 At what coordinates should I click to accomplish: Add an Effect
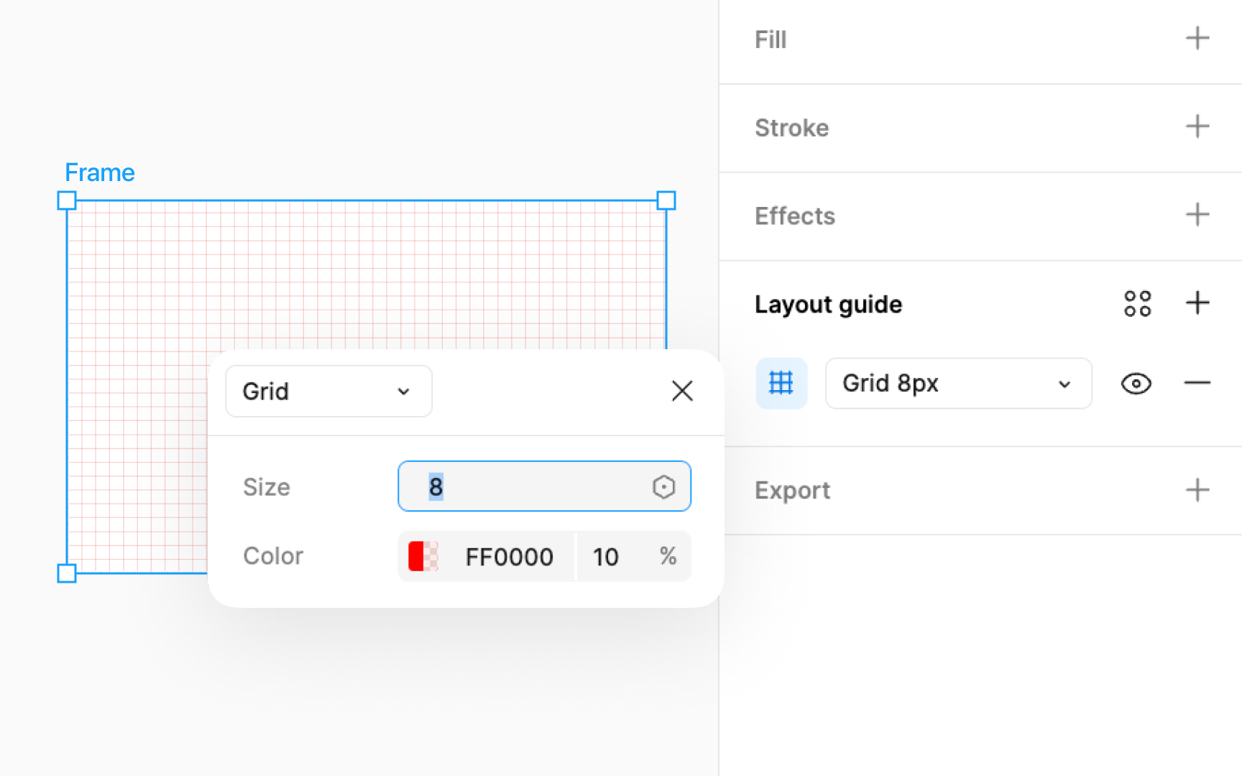(x=1197, y=215)
